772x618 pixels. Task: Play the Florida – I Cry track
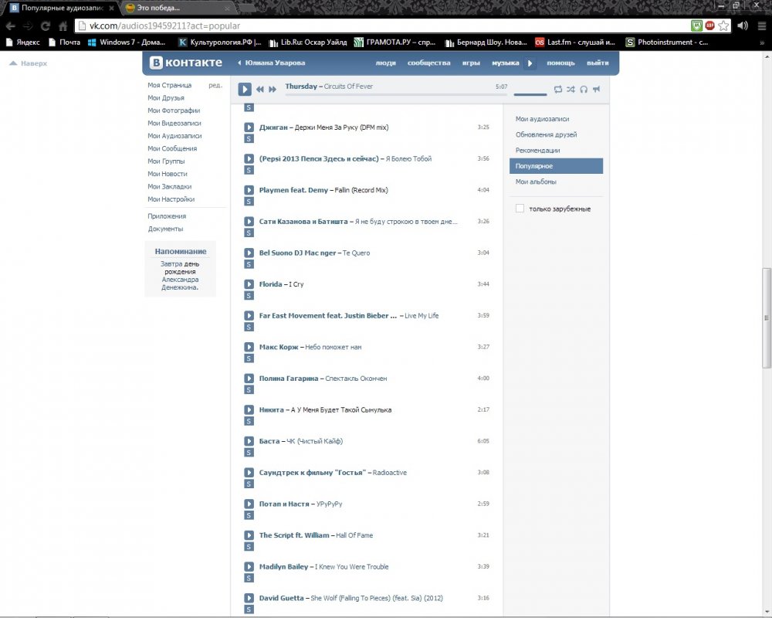click(249, 284)
